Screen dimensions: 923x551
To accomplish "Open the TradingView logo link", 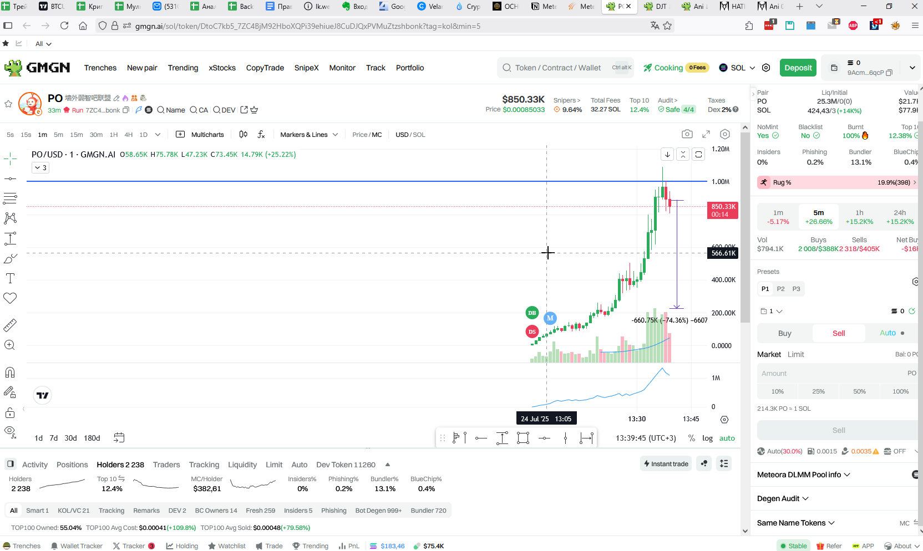I will coord(43,395).
